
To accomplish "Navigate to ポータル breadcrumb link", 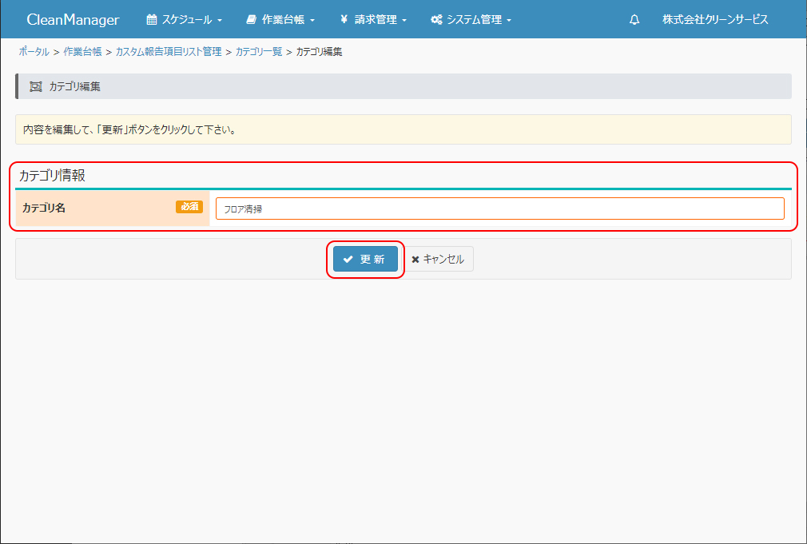I will 34,52.
